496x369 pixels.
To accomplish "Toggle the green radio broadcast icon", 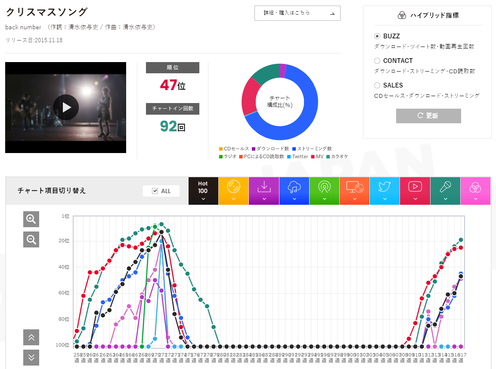I will click(324, 187).
